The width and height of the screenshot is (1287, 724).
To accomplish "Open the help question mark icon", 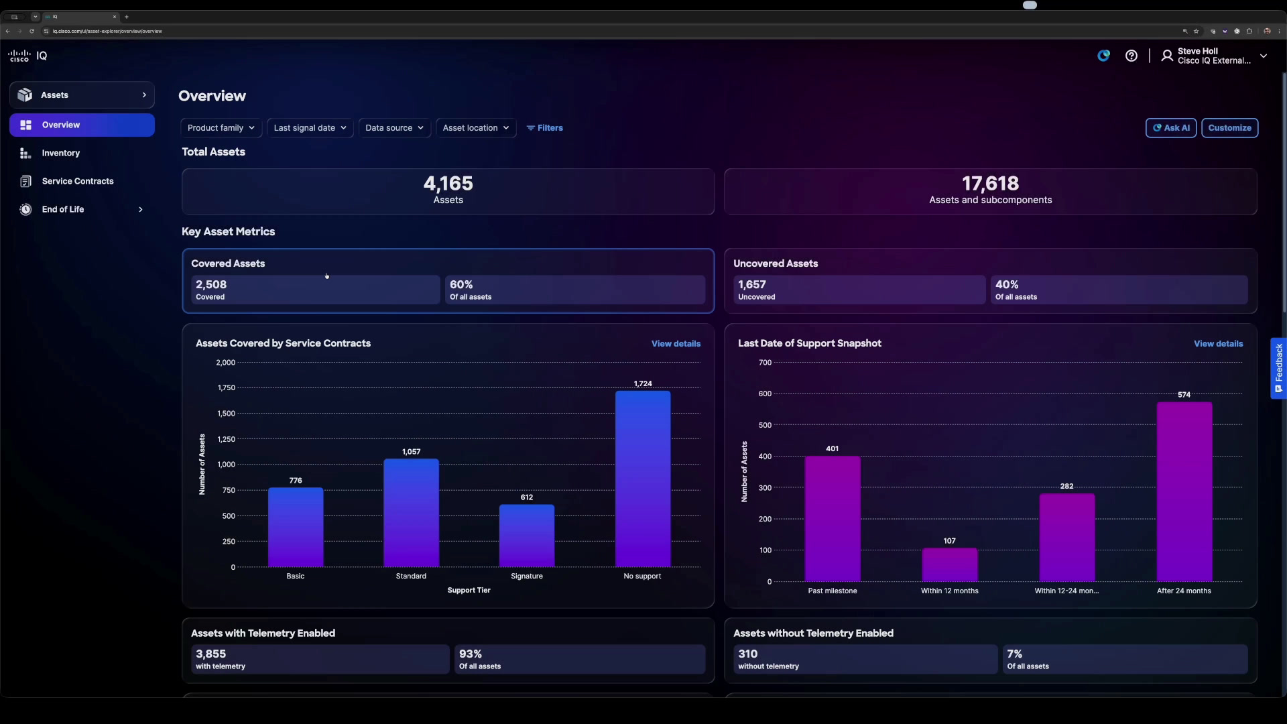I will (1131, 56).
